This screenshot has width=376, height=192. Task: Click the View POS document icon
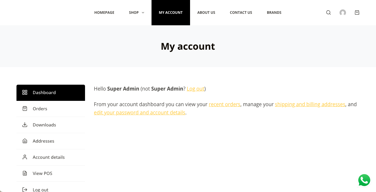[x=25, y=173]
